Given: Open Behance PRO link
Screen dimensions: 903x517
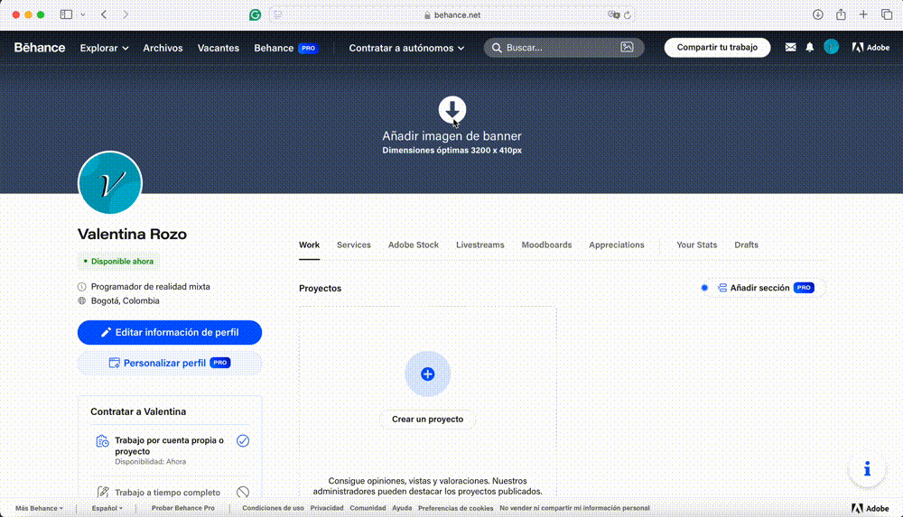Looking at the screenshot, I should pos(286,48).
